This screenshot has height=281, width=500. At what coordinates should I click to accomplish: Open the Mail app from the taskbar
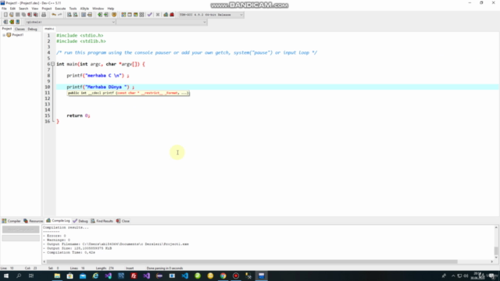[x=83, y=276]
